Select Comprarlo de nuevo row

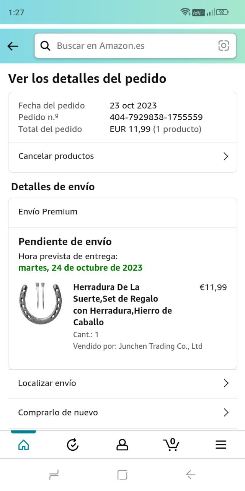[x=58, y=412]
